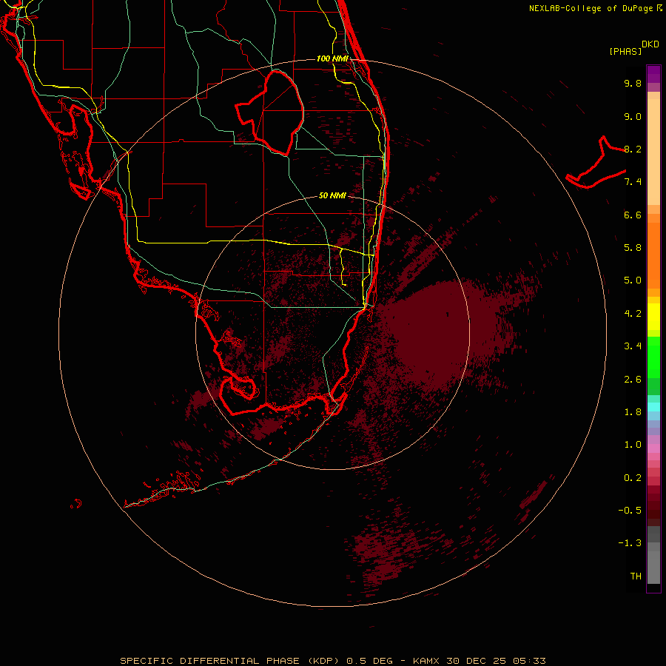Click the 5.8 value on color scale
Image resolution: width=666 pixels, height=666 pixels.
point(633,248)
